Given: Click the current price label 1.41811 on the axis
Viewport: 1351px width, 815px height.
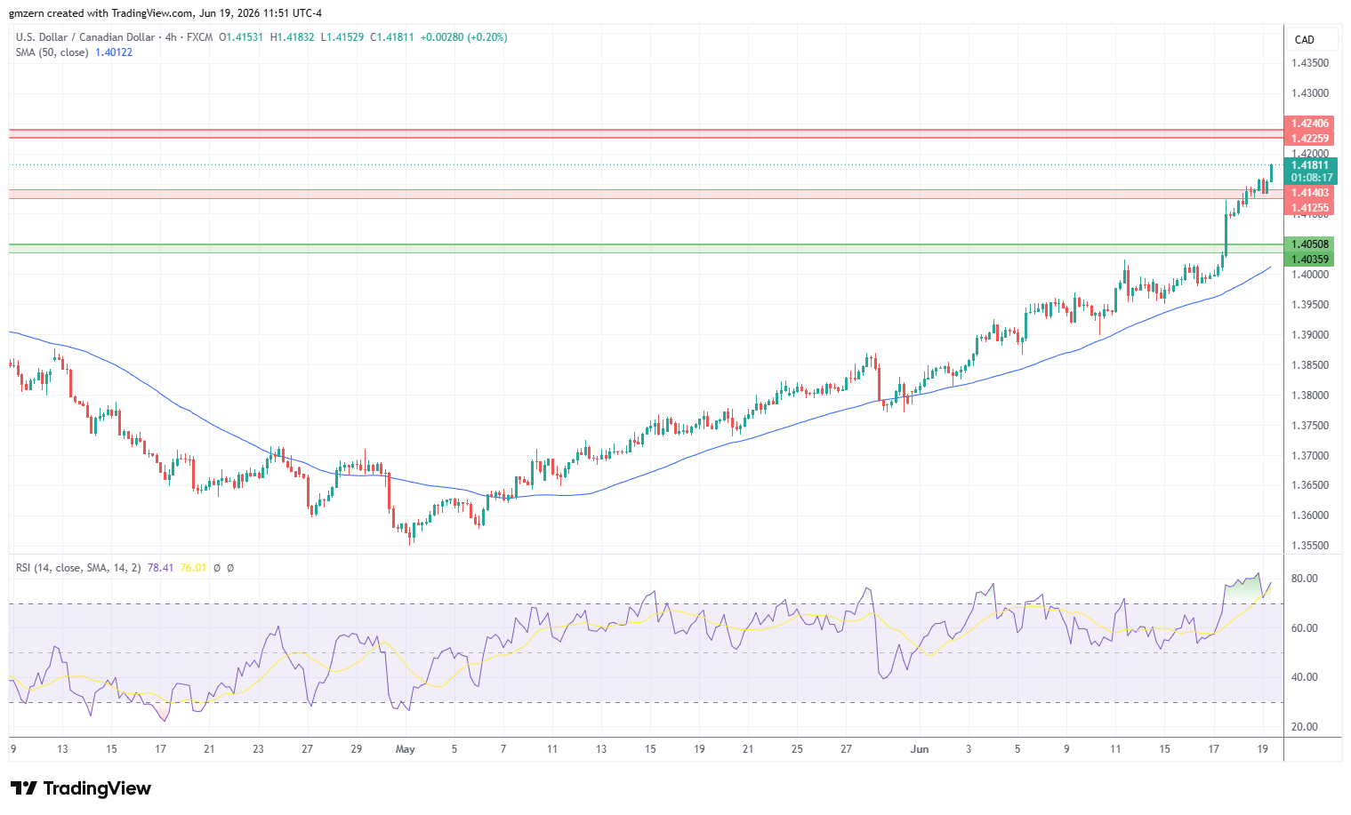Looking at the screenshot, I should 1310,165.
